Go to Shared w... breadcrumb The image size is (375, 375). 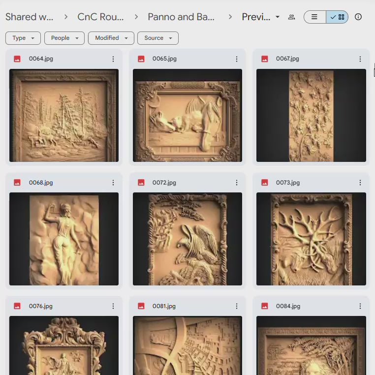(x=29, y=17)
